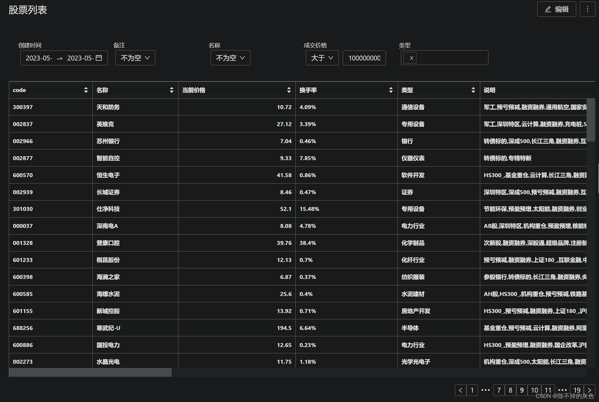The height and width of the screenshot is (402, 599).
Task: Sort by 当前价格 column sort arrows
Action: click(x=289, y=90)
